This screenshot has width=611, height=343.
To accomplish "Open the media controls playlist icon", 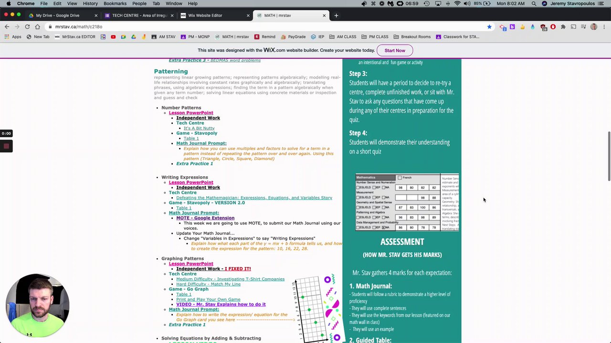I will (583, 27).
